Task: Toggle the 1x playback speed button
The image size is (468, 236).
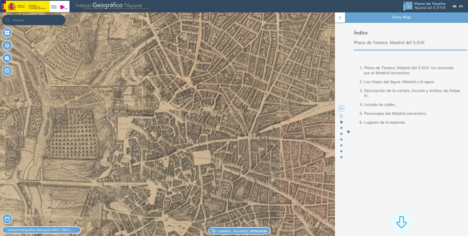Action: tap(341, 108)
